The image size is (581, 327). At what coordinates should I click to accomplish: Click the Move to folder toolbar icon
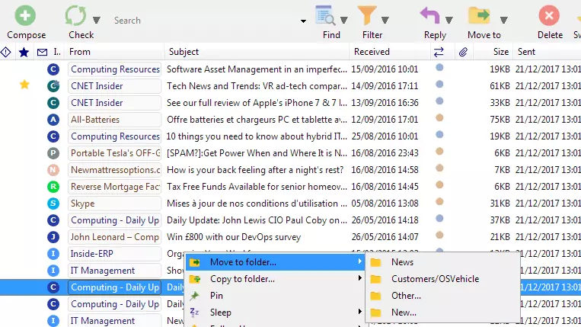pyautogui.click(x=479, y=15)
